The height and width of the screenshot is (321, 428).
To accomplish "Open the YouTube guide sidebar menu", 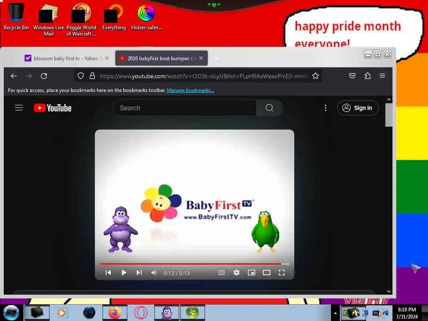I will coord(18,108).
